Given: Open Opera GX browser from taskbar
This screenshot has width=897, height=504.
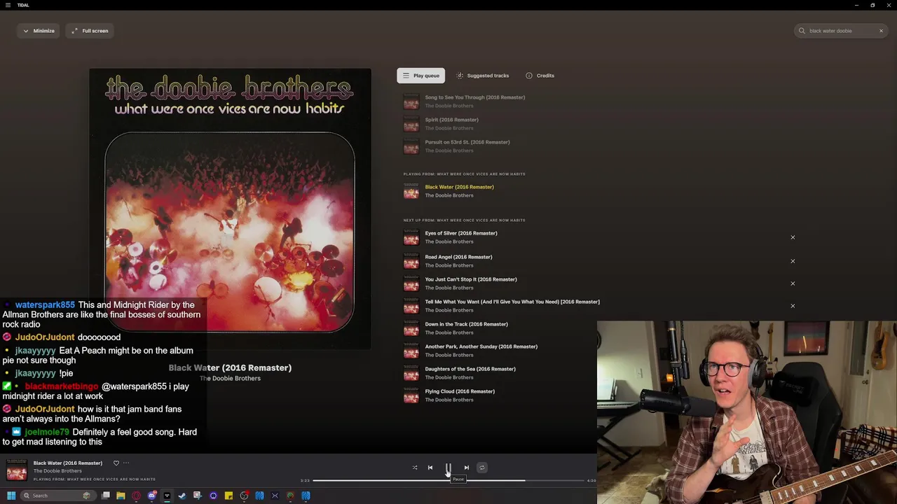Looking at the screenshot, I should point(136,496).
